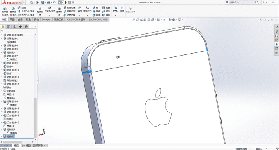Click the Undo arrow icon
279x150 pixels.
tap(54, 2)
